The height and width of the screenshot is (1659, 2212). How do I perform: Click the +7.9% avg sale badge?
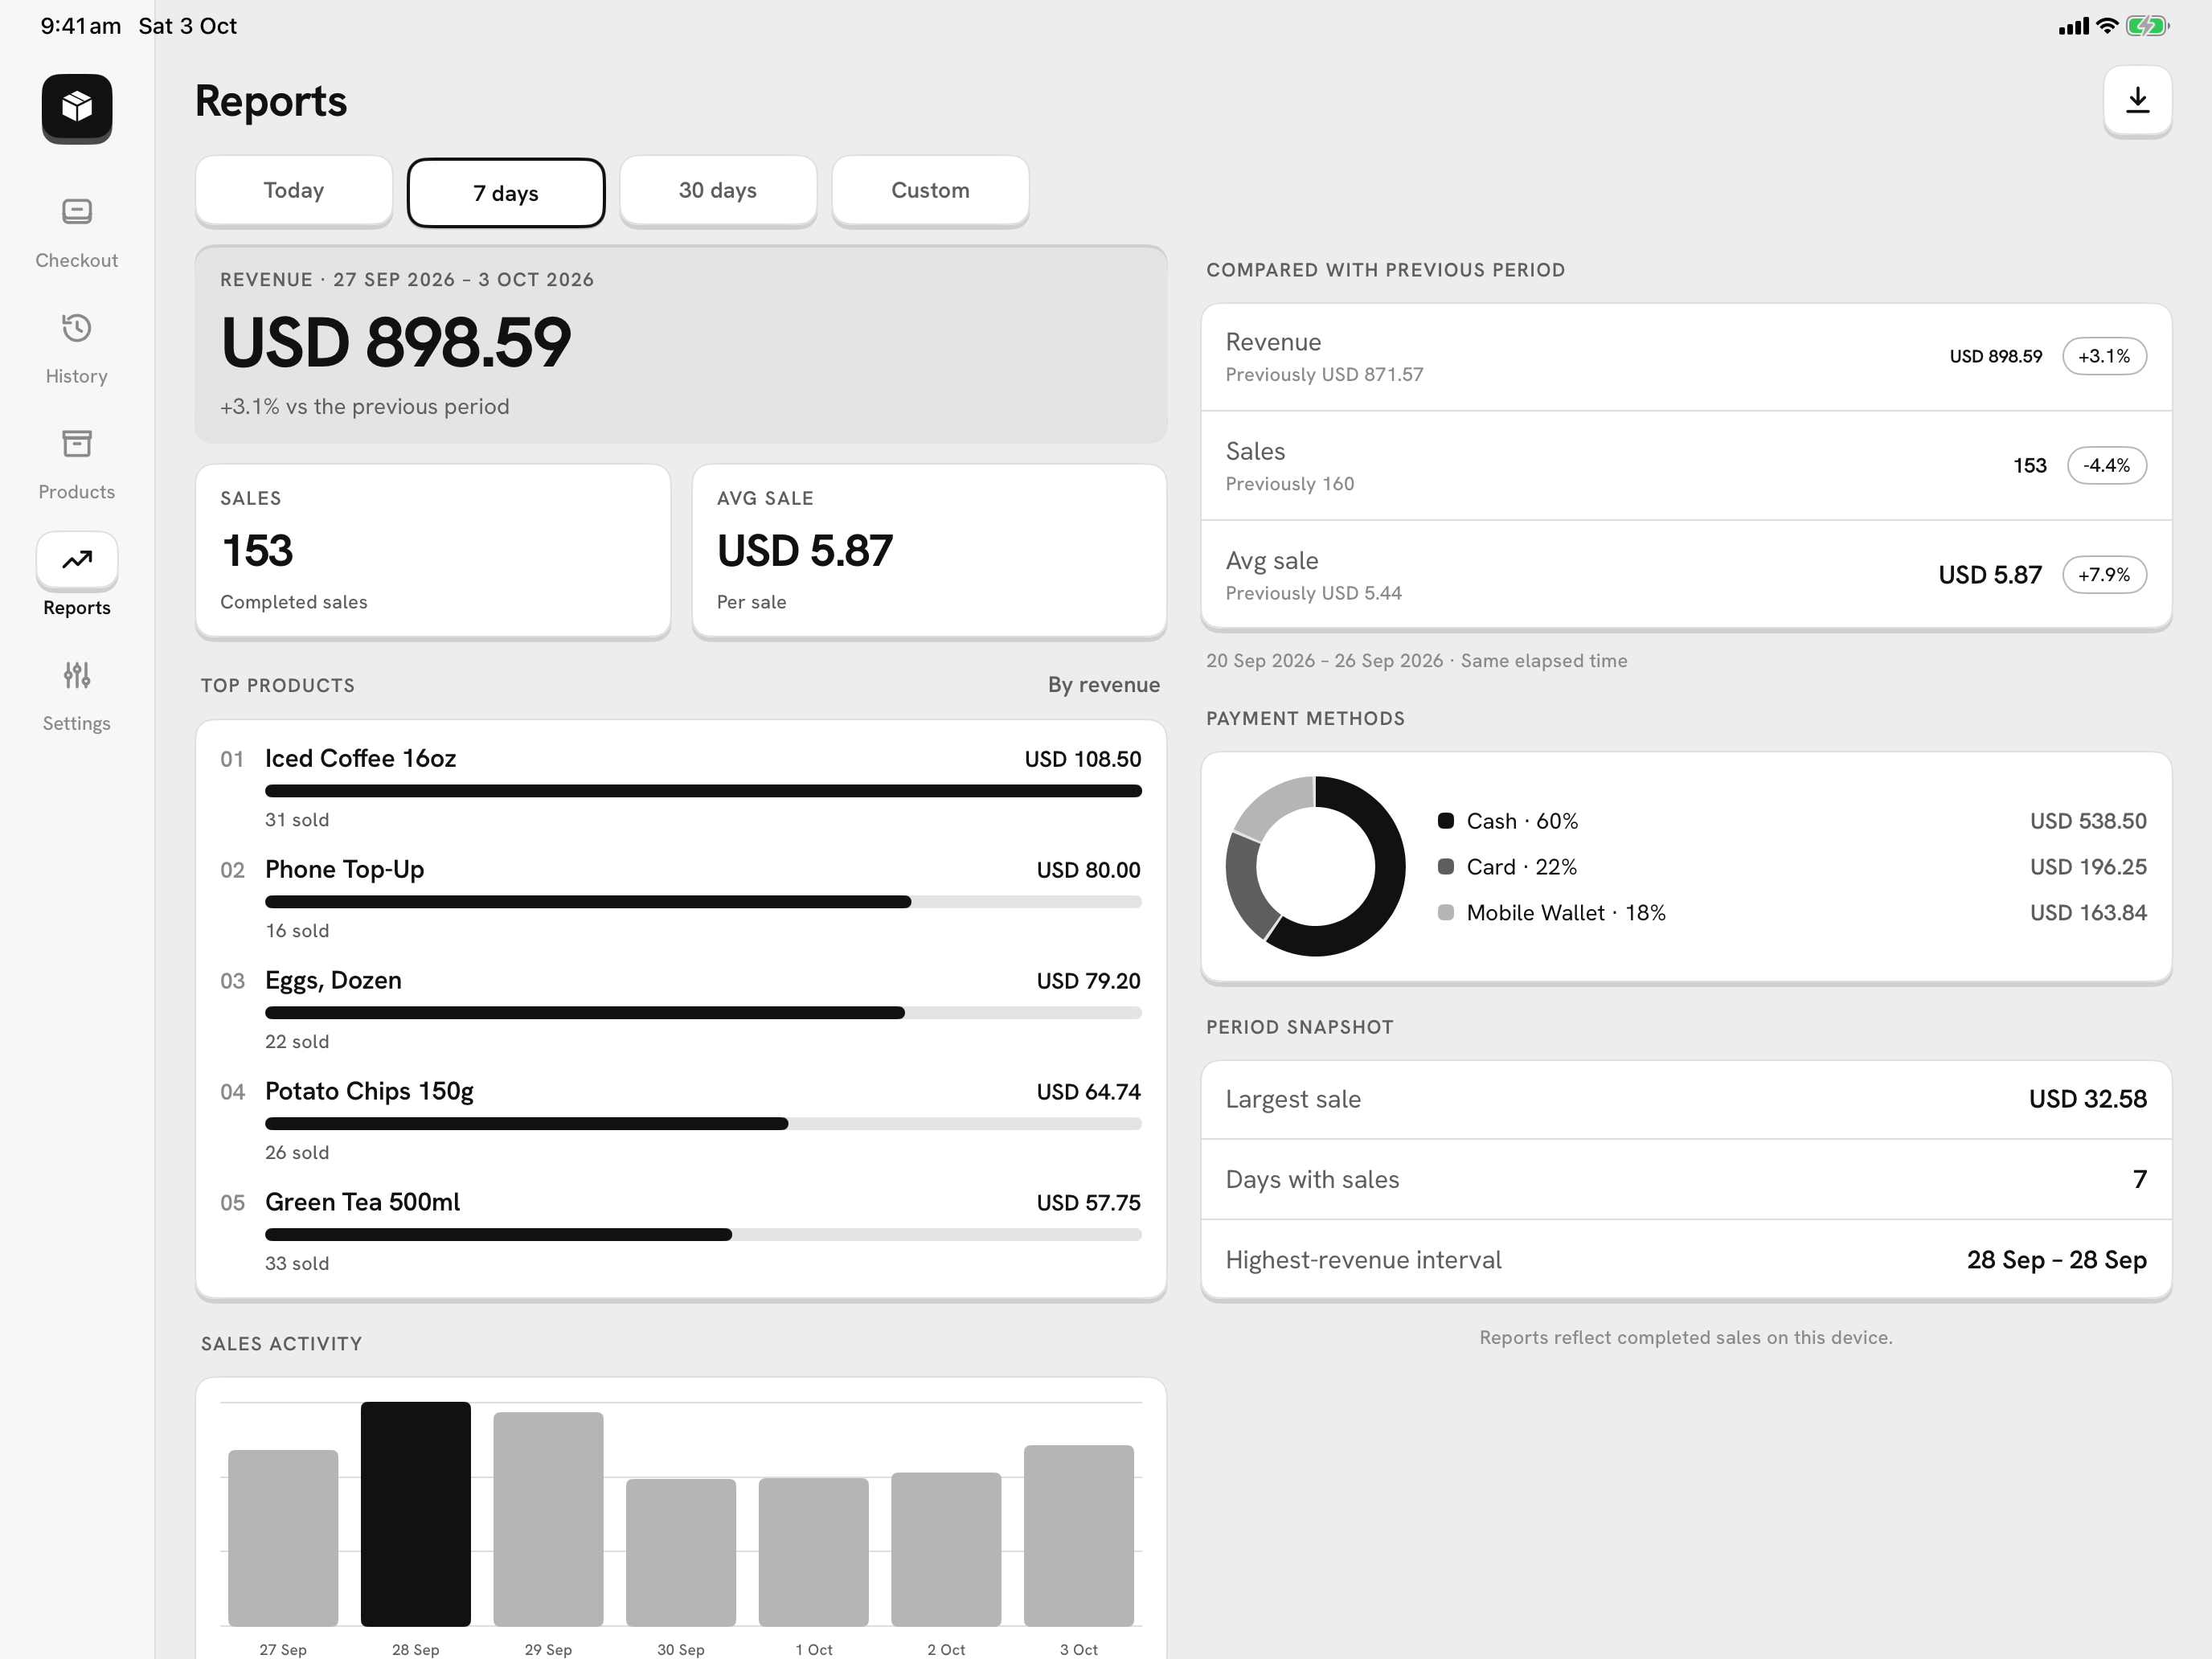(2104, 575)
